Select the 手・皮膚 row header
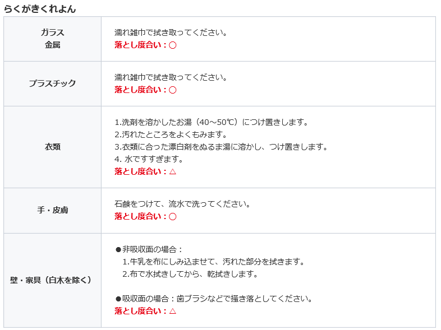Image resolution: width=441 pixels, height=330 pixels. click(x=52, y=210)
